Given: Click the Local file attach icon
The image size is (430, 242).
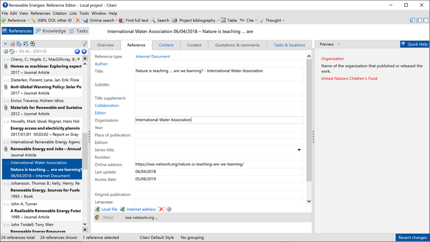Looking at the screenshot, I should (97, 209).
